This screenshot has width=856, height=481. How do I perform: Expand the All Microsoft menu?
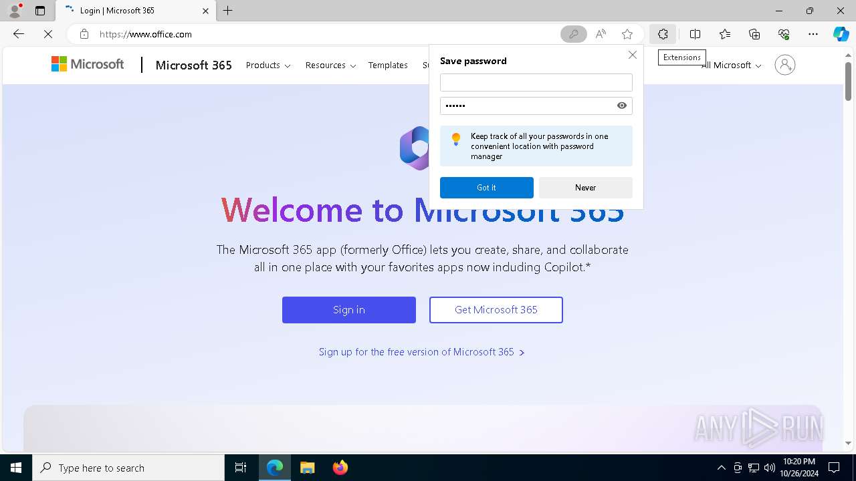tap(732, 65)
